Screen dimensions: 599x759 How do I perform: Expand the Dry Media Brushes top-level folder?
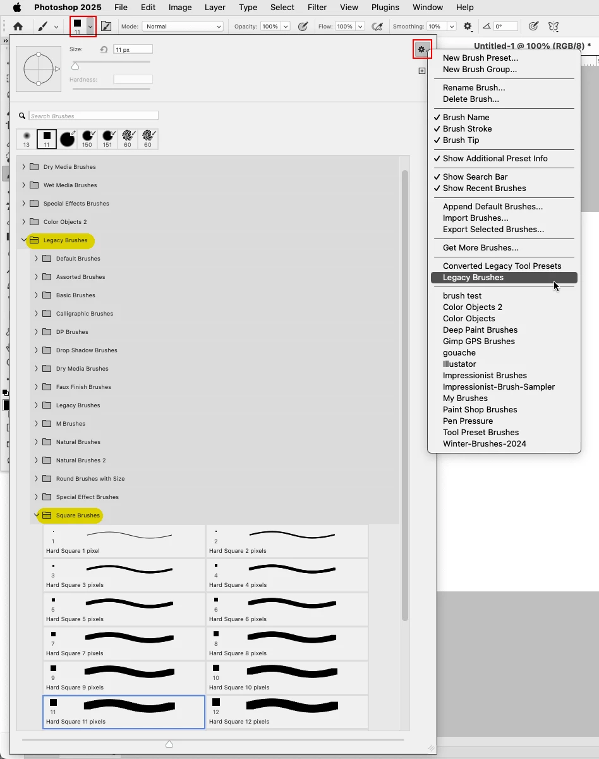pyautogui.click(x=24, y=167)
